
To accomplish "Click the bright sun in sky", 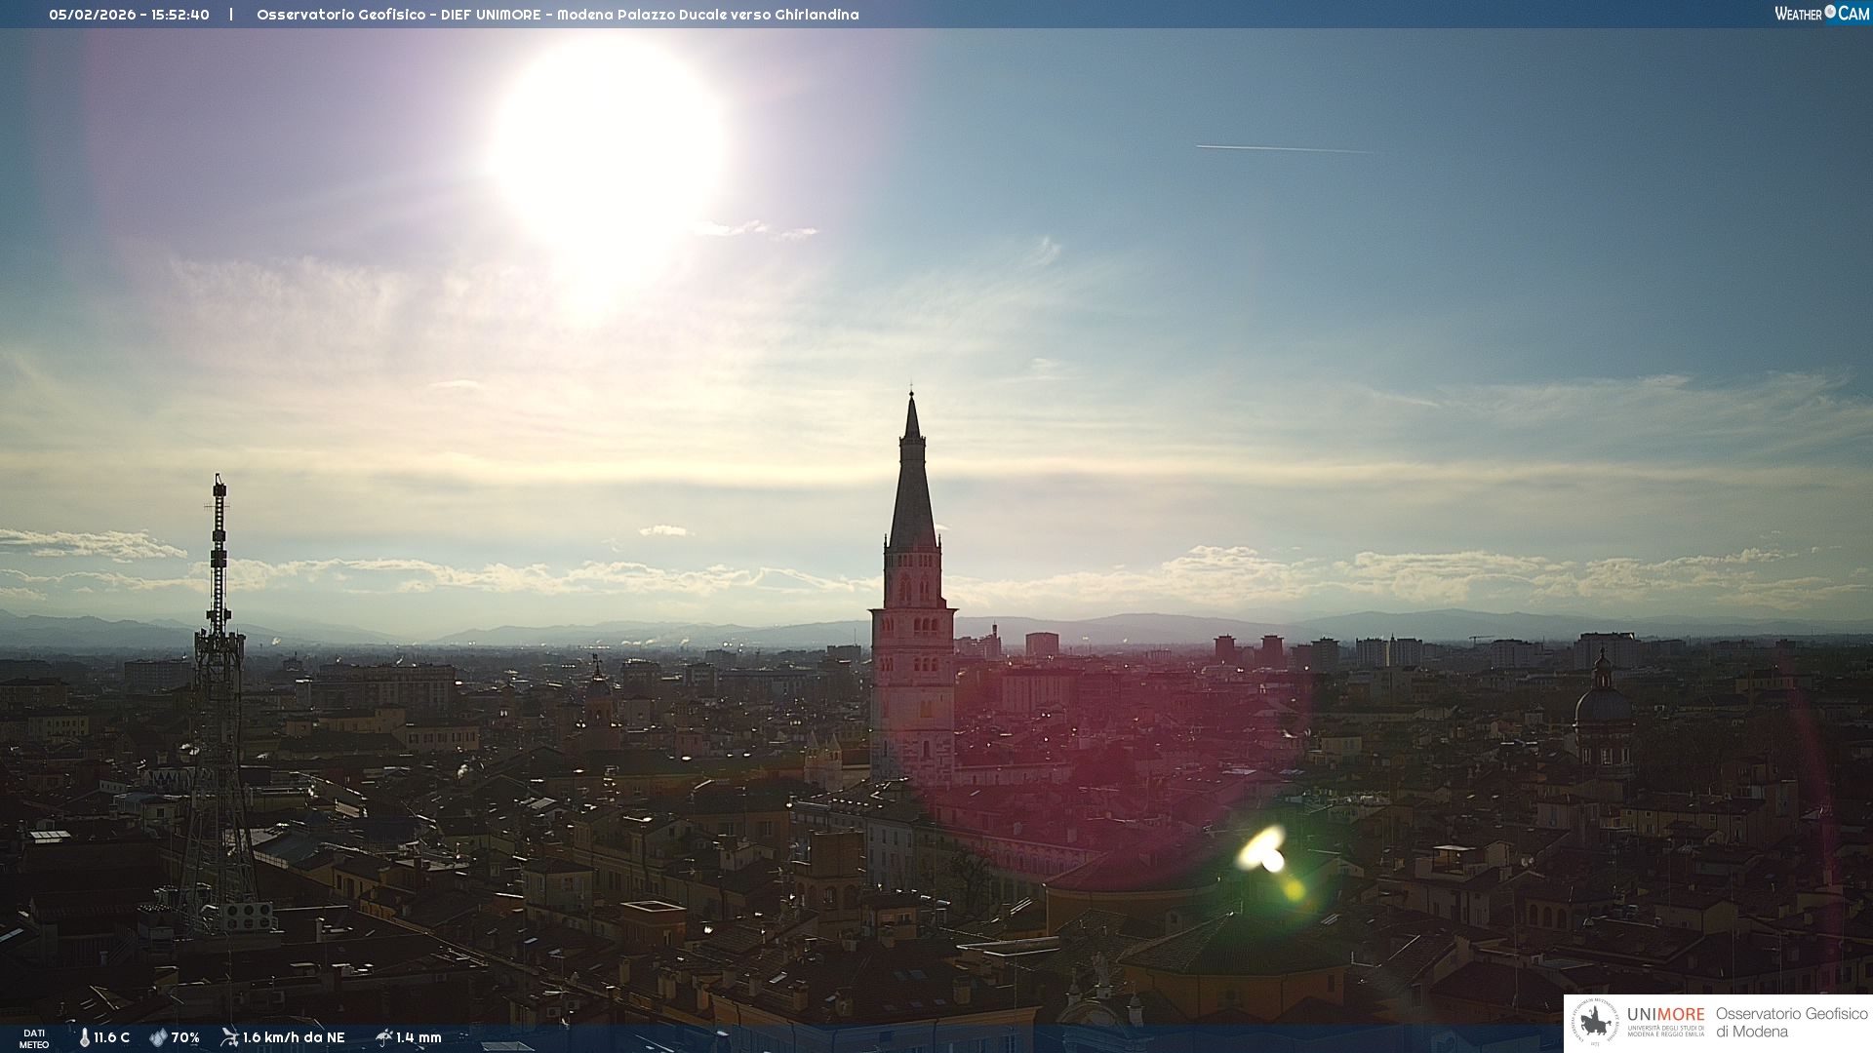I will [608, 146].
